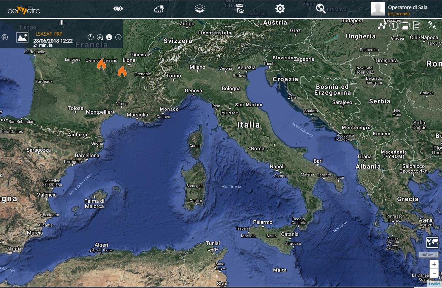The height and width of the screenshot is (288, 442).
Task: Open the Operatore di Sala user menu
Action: (400, 9)
